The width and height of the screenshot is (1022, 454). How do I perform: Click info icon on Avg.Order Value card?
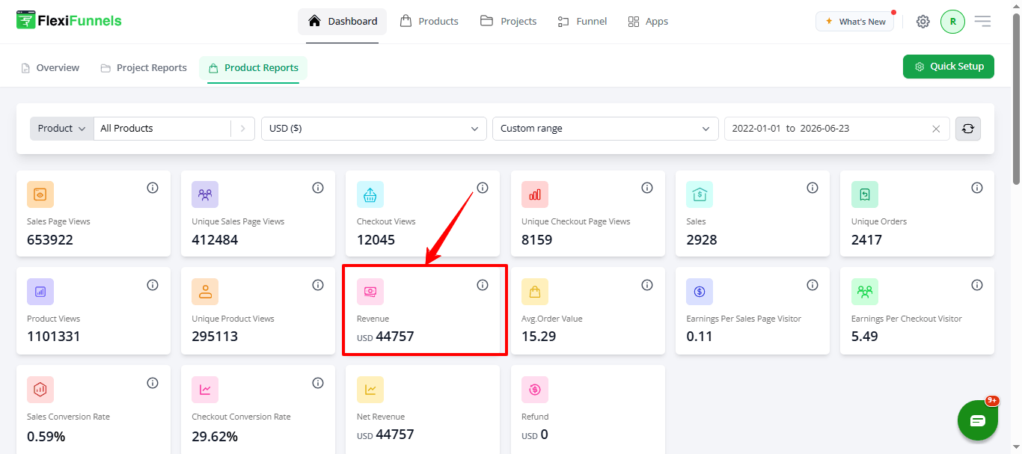coord(647,285)
